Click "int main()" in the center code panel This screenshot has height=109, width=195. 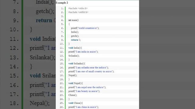tap(73, 20)
